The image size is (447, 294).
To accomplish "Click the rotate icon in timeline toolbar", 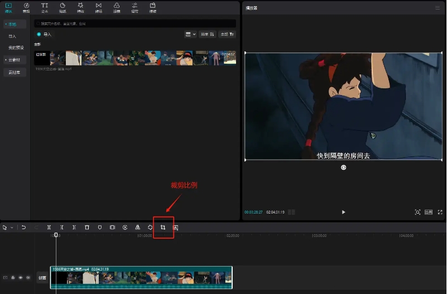I will pos(150,227).
